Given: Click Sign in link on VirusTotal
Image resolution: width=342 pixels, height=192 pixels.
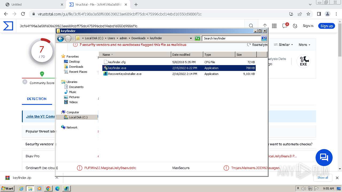Looking at the screenshot, I should (x=308, y=26).
